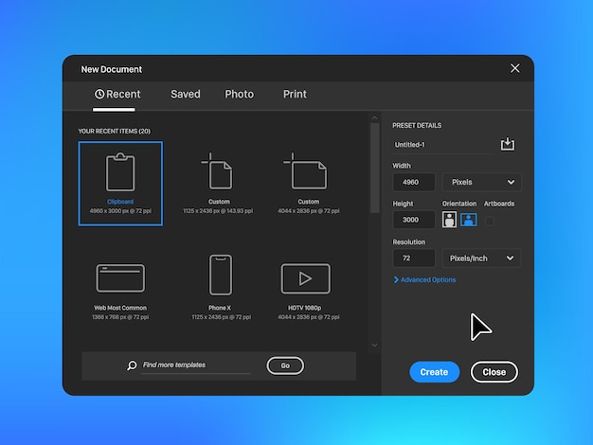
Task: Choose the Custom 4044 x 2836 preset
Action: pyautogui.click(x=308, y=184)
